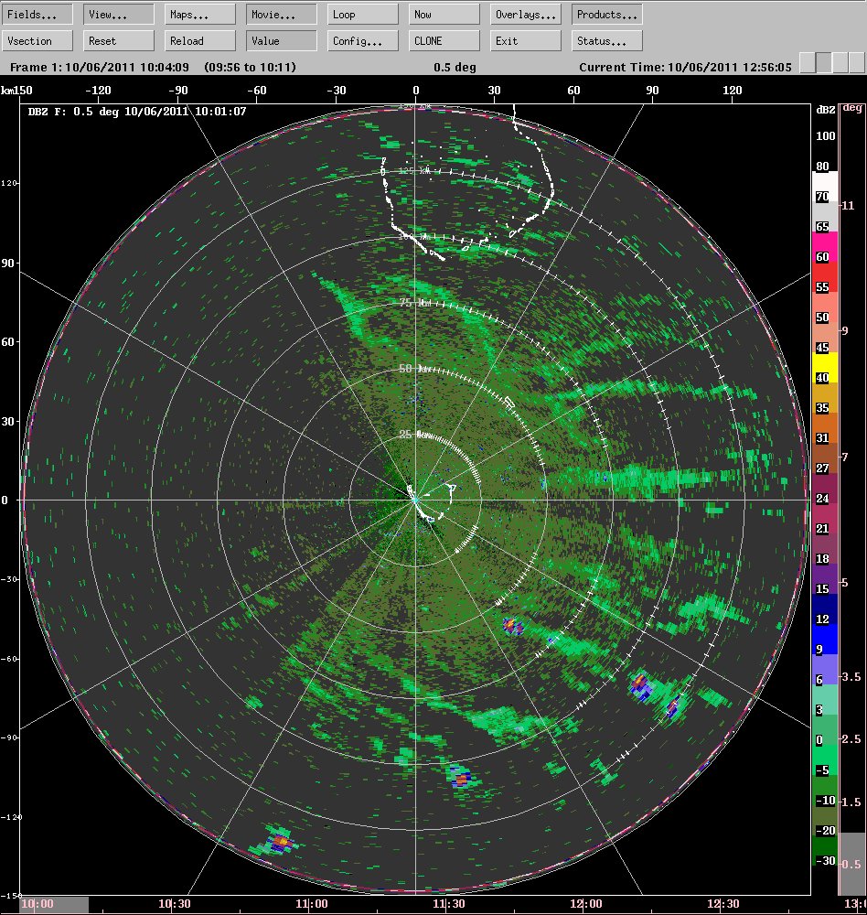Jump to Now time
This screenshot has height=915, width=867.
(x=444, y=15)
